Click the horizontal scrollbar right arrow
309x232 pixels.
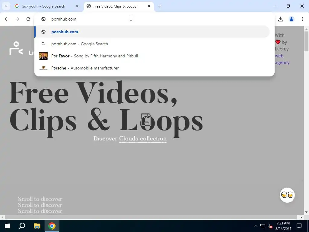pos(301,217)
